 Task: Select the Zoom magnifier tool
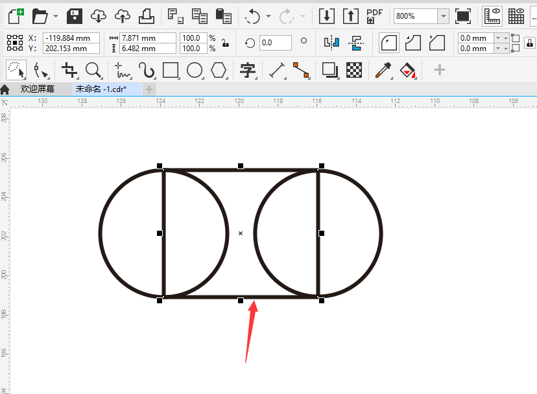click(x=93, y=70)
